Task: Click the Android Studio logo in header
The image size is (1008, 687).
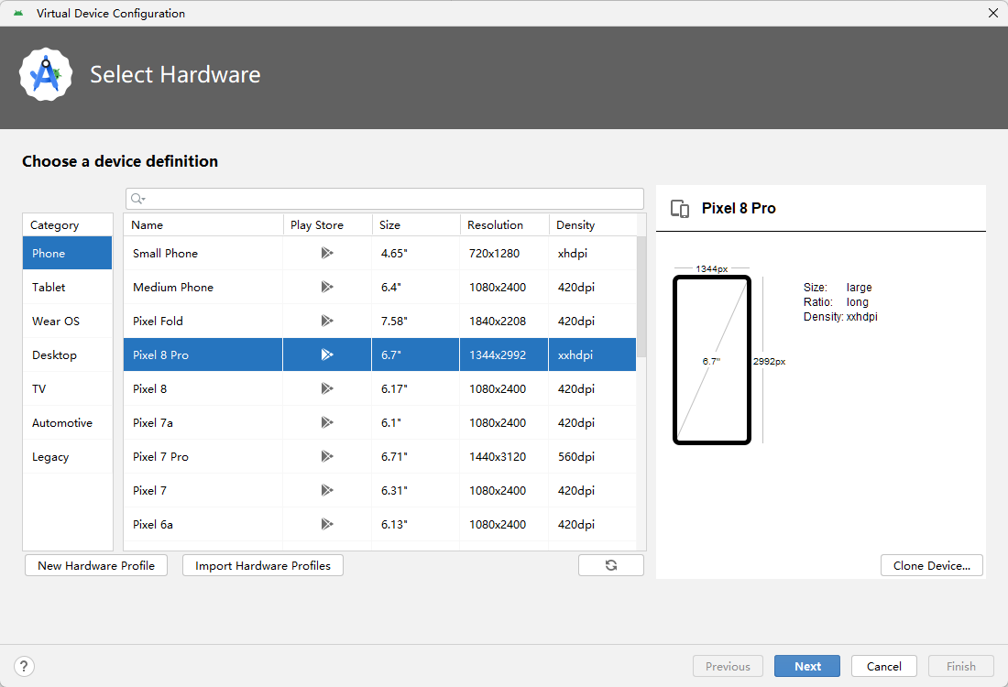Action: tap(46, 74)
